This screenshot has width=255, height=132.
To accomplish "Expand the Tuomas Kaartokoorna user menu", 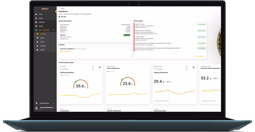I will [x=45, y=108].
